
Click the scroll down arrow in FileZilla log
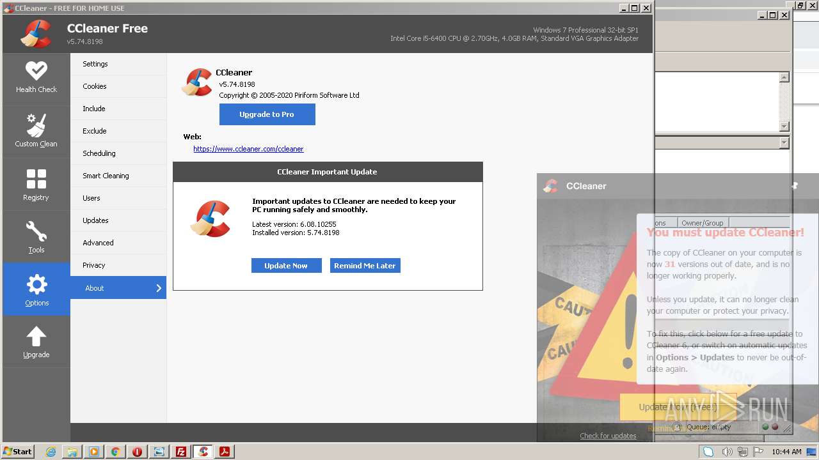click(784, 126)
